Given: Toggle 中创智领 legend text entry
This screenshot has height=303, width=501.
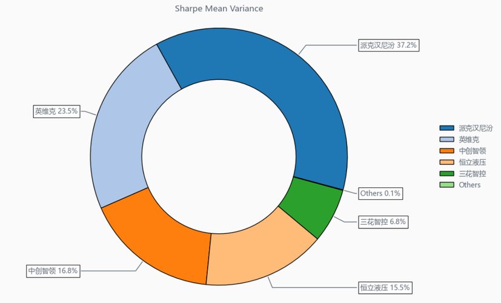Looking at the screenshot, I should pyautogui.click(x=473, y=151).
